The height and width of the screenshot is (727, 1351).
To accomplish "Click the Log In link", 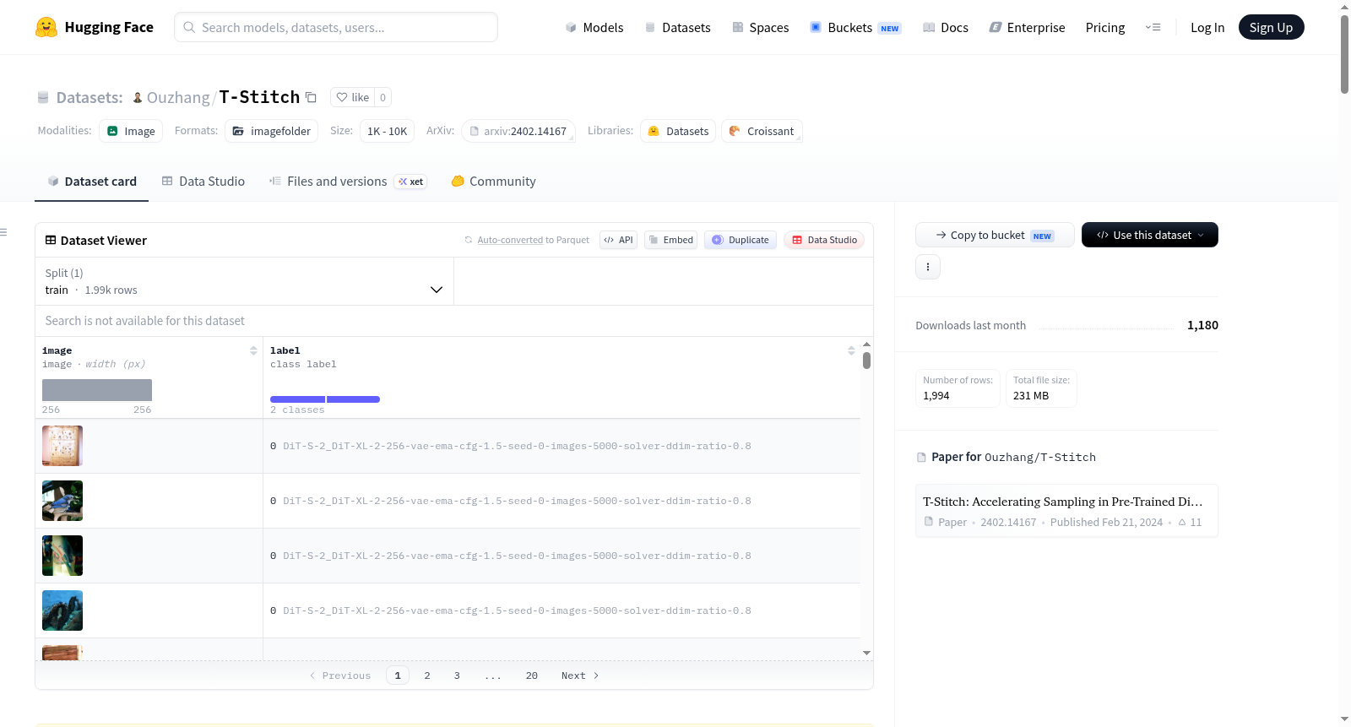I will (x=1207, y=27).
